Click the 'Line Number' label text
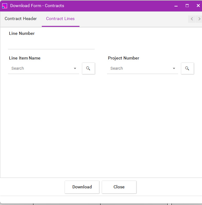 [x=22, y=34]
